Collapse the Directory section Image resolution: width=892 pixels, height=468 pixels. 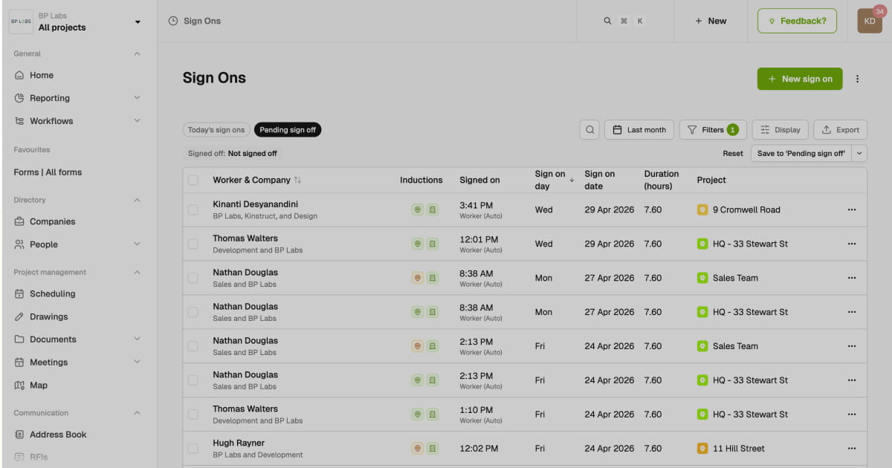(137, 200)
